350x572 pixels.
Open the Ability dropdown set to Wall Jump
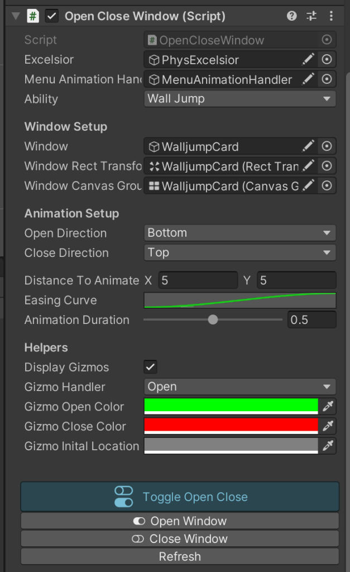(239, 99)
